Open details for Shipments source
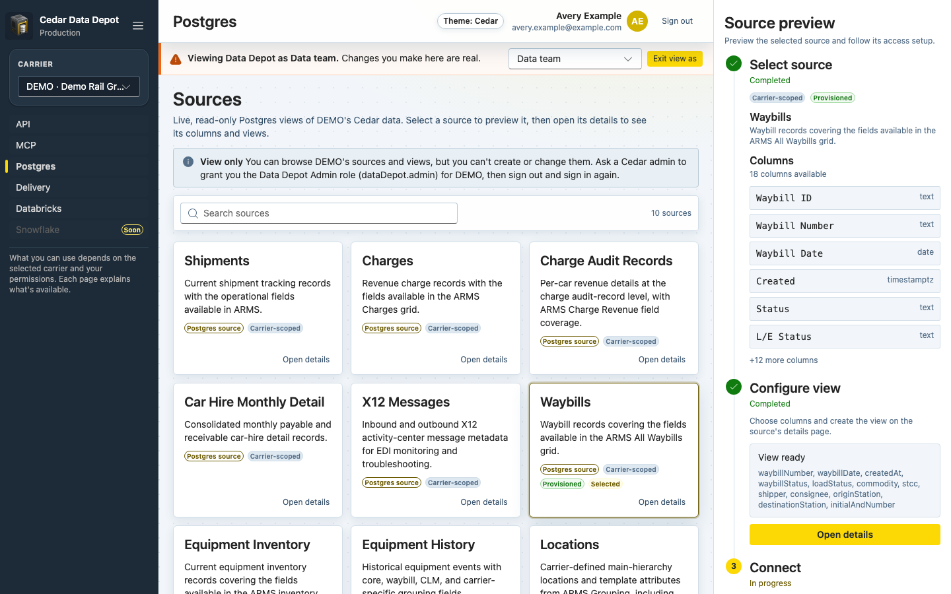The height and width of the screenshot is (594, 951). 306,360
